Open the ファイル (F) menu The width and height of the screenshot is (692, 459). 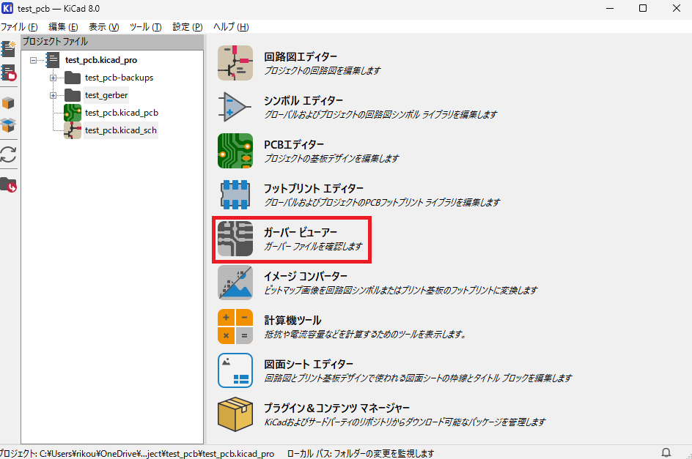[x=19, y=27]
